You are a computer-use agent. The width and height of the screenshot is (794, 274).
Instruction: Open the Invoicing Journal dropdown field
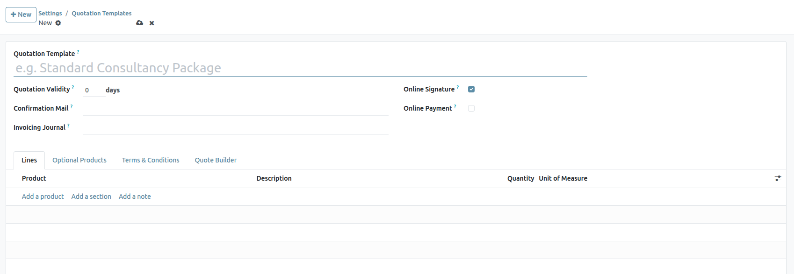point(235,128)
